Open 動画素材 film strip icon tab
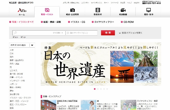 pos(98,12)
